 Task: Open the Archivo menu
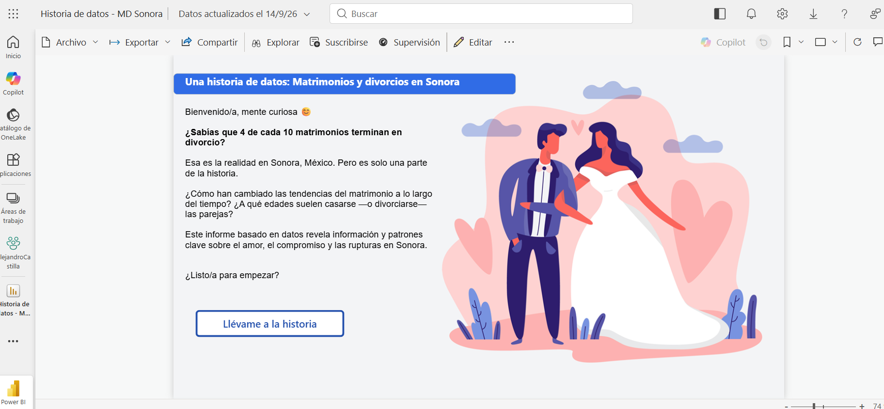coord(70,42)
